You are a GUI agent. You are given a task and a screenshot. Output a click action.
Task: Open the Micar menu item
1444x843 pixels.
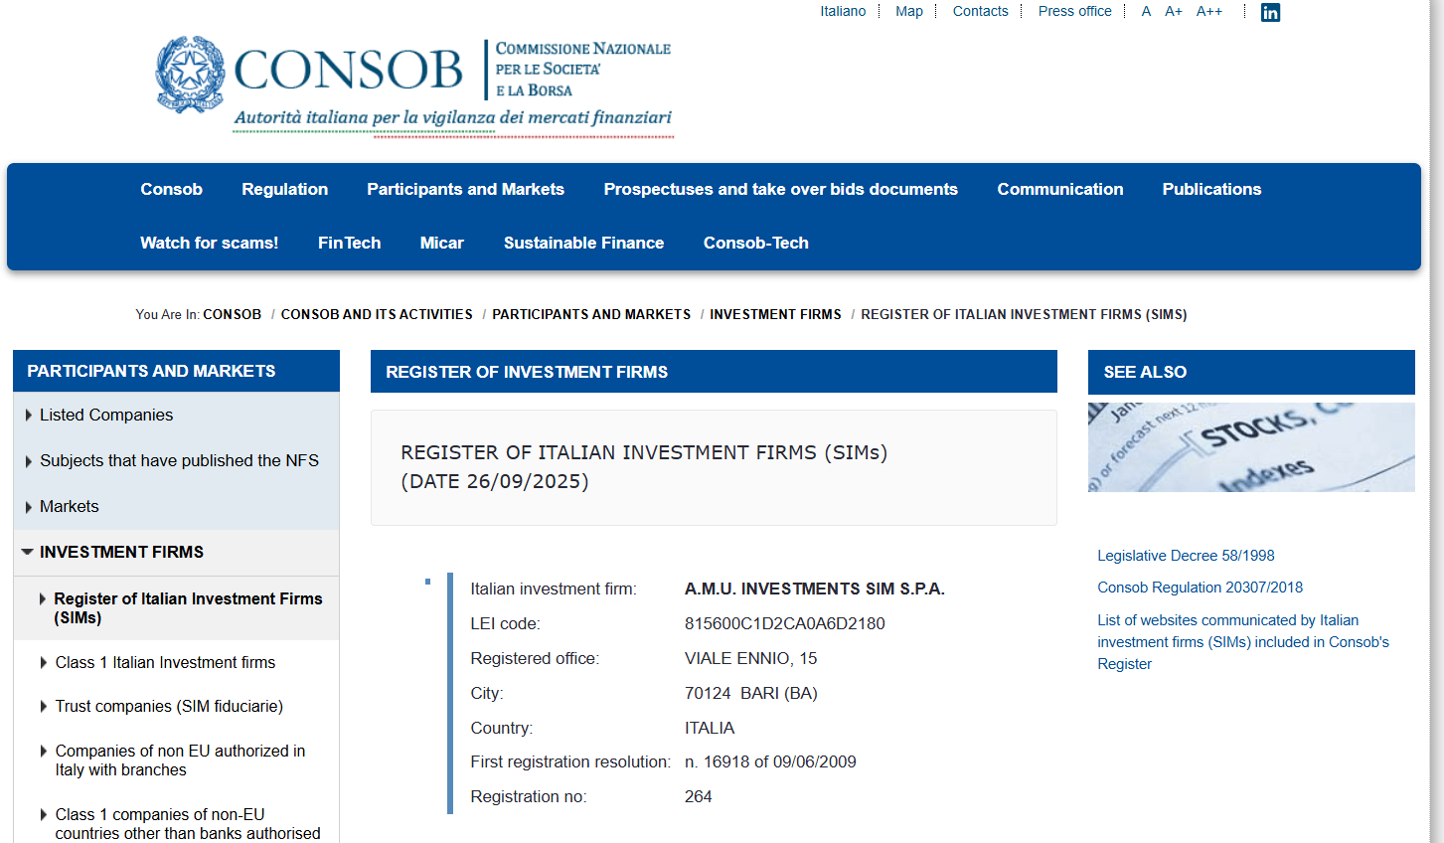click(x=441, y=243)
